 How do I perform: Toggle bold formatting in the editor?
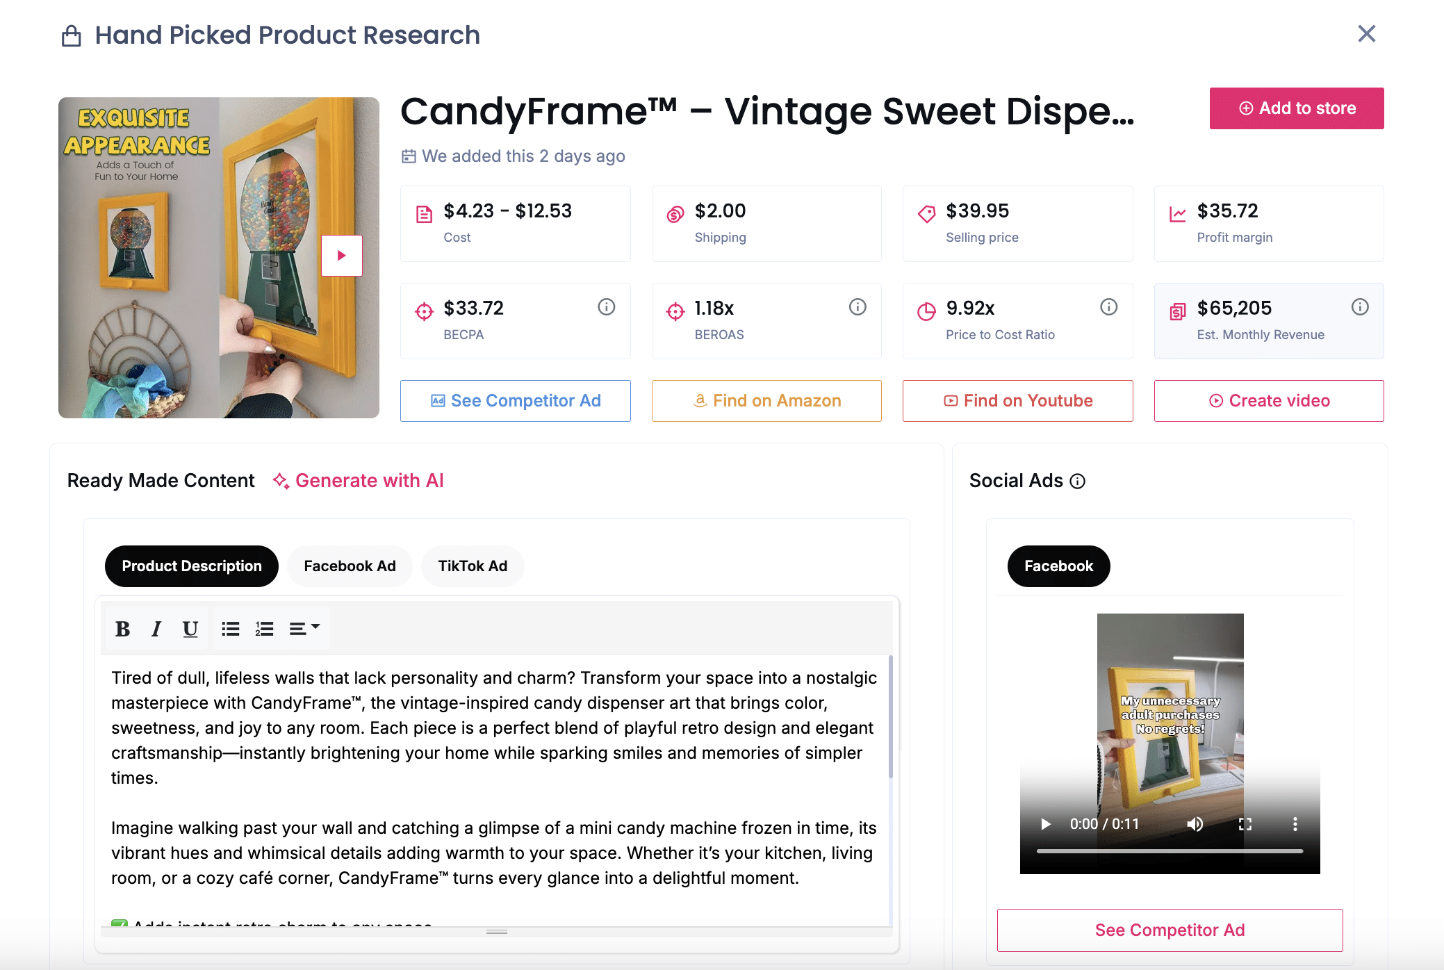pos(123,629)
